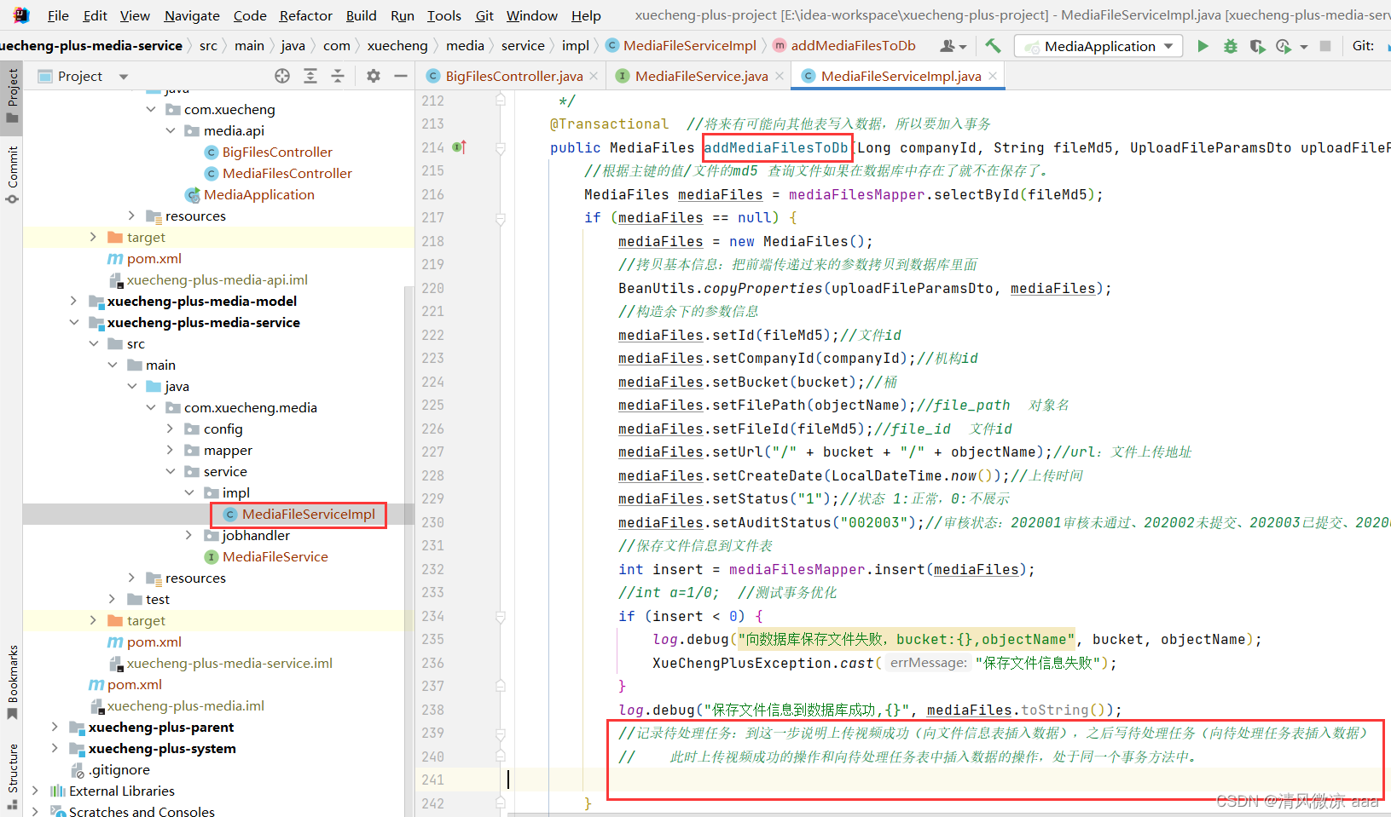
Task: Click BeanUtils.copyProperties on line 220
Action: 720,288
